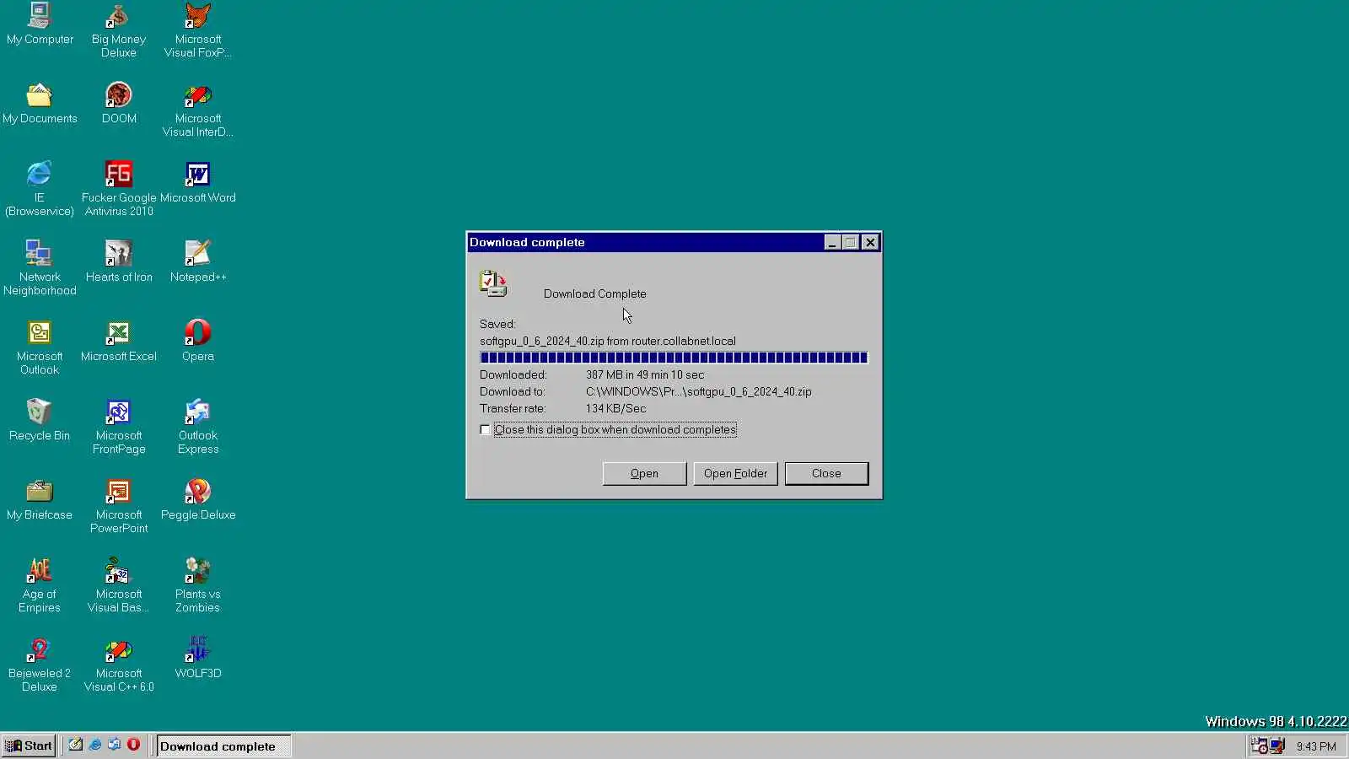The image size is (1349, 759).
Task: Select the Microsoft Visual InterDev shortcut
Action: coord(198,109)
